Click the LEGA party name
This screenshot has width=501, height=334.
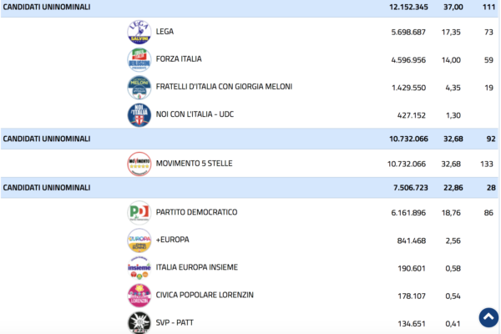[164, 32]
